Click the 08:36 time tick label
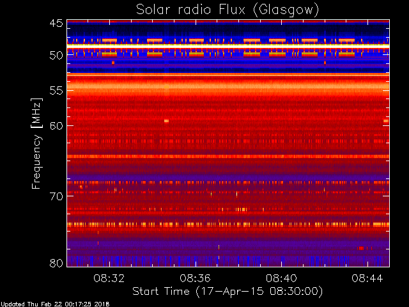The image size is (409, 307). [195, 278]
